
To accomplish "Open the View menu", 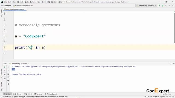I will point(14,2).
